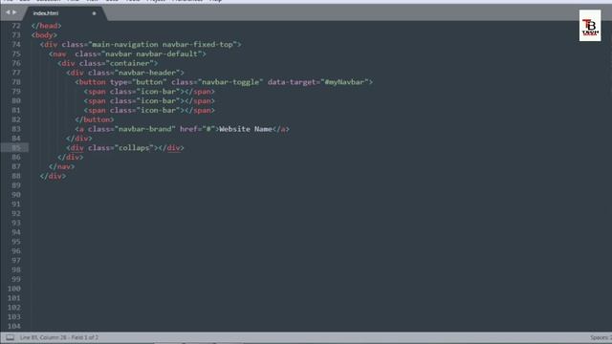Click the closing button tag on line 82
The image size is (612, 344).
pyautogui.click(x=94, y=119)
